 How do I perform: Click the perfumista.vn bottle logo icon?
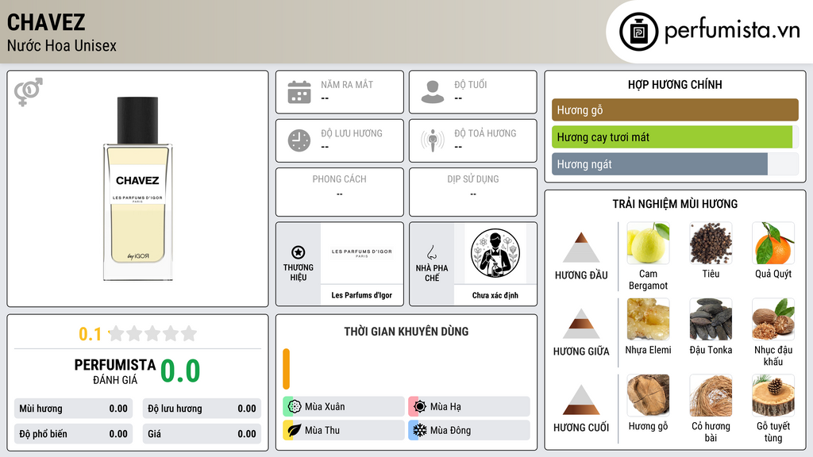[639, 32]
